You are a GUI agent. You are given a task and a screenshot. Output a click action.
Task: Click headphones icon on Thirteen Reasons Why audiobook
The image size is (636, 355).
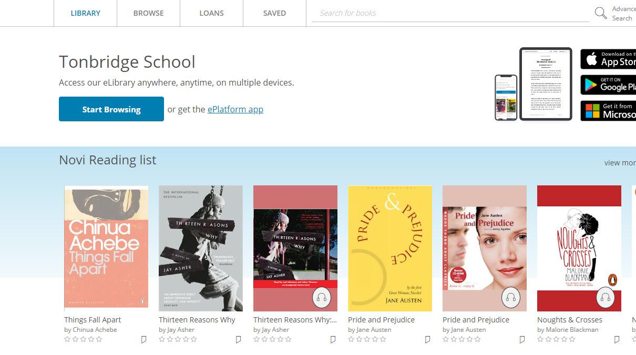[x=322, y=298]
